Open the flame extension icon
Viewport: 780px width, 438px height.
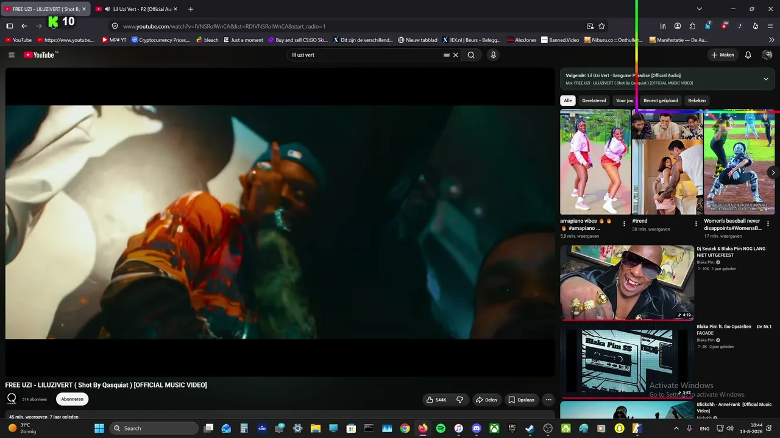click(756, 26)
